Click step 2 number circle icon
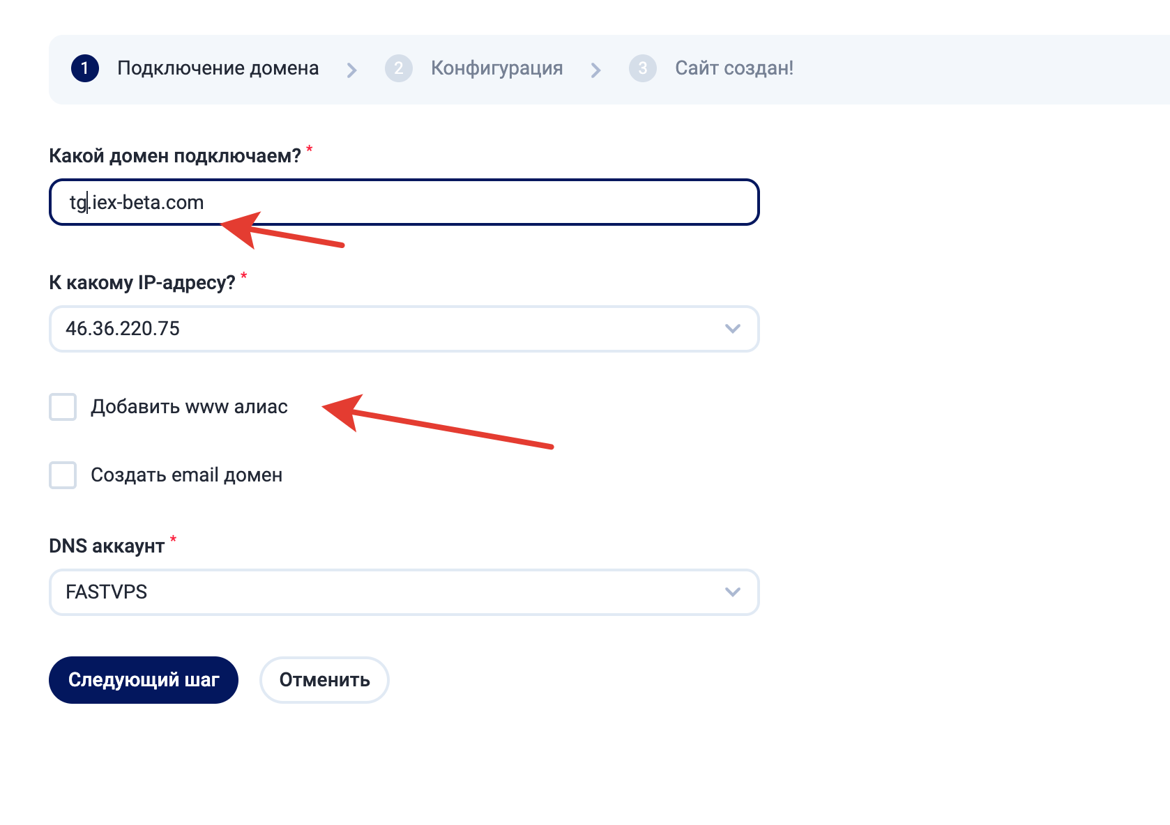 [x=399, y=68]
